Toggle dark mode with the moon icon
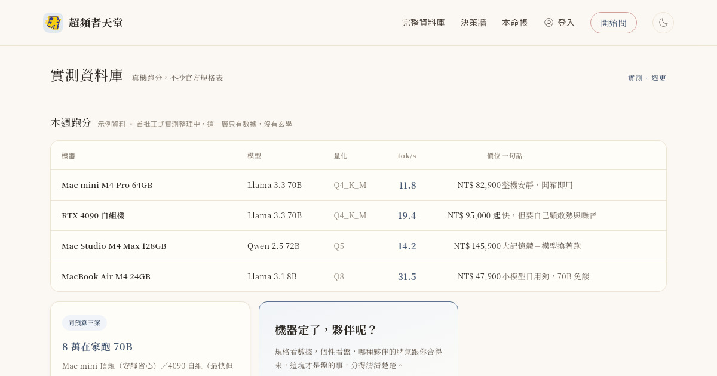 663,23
